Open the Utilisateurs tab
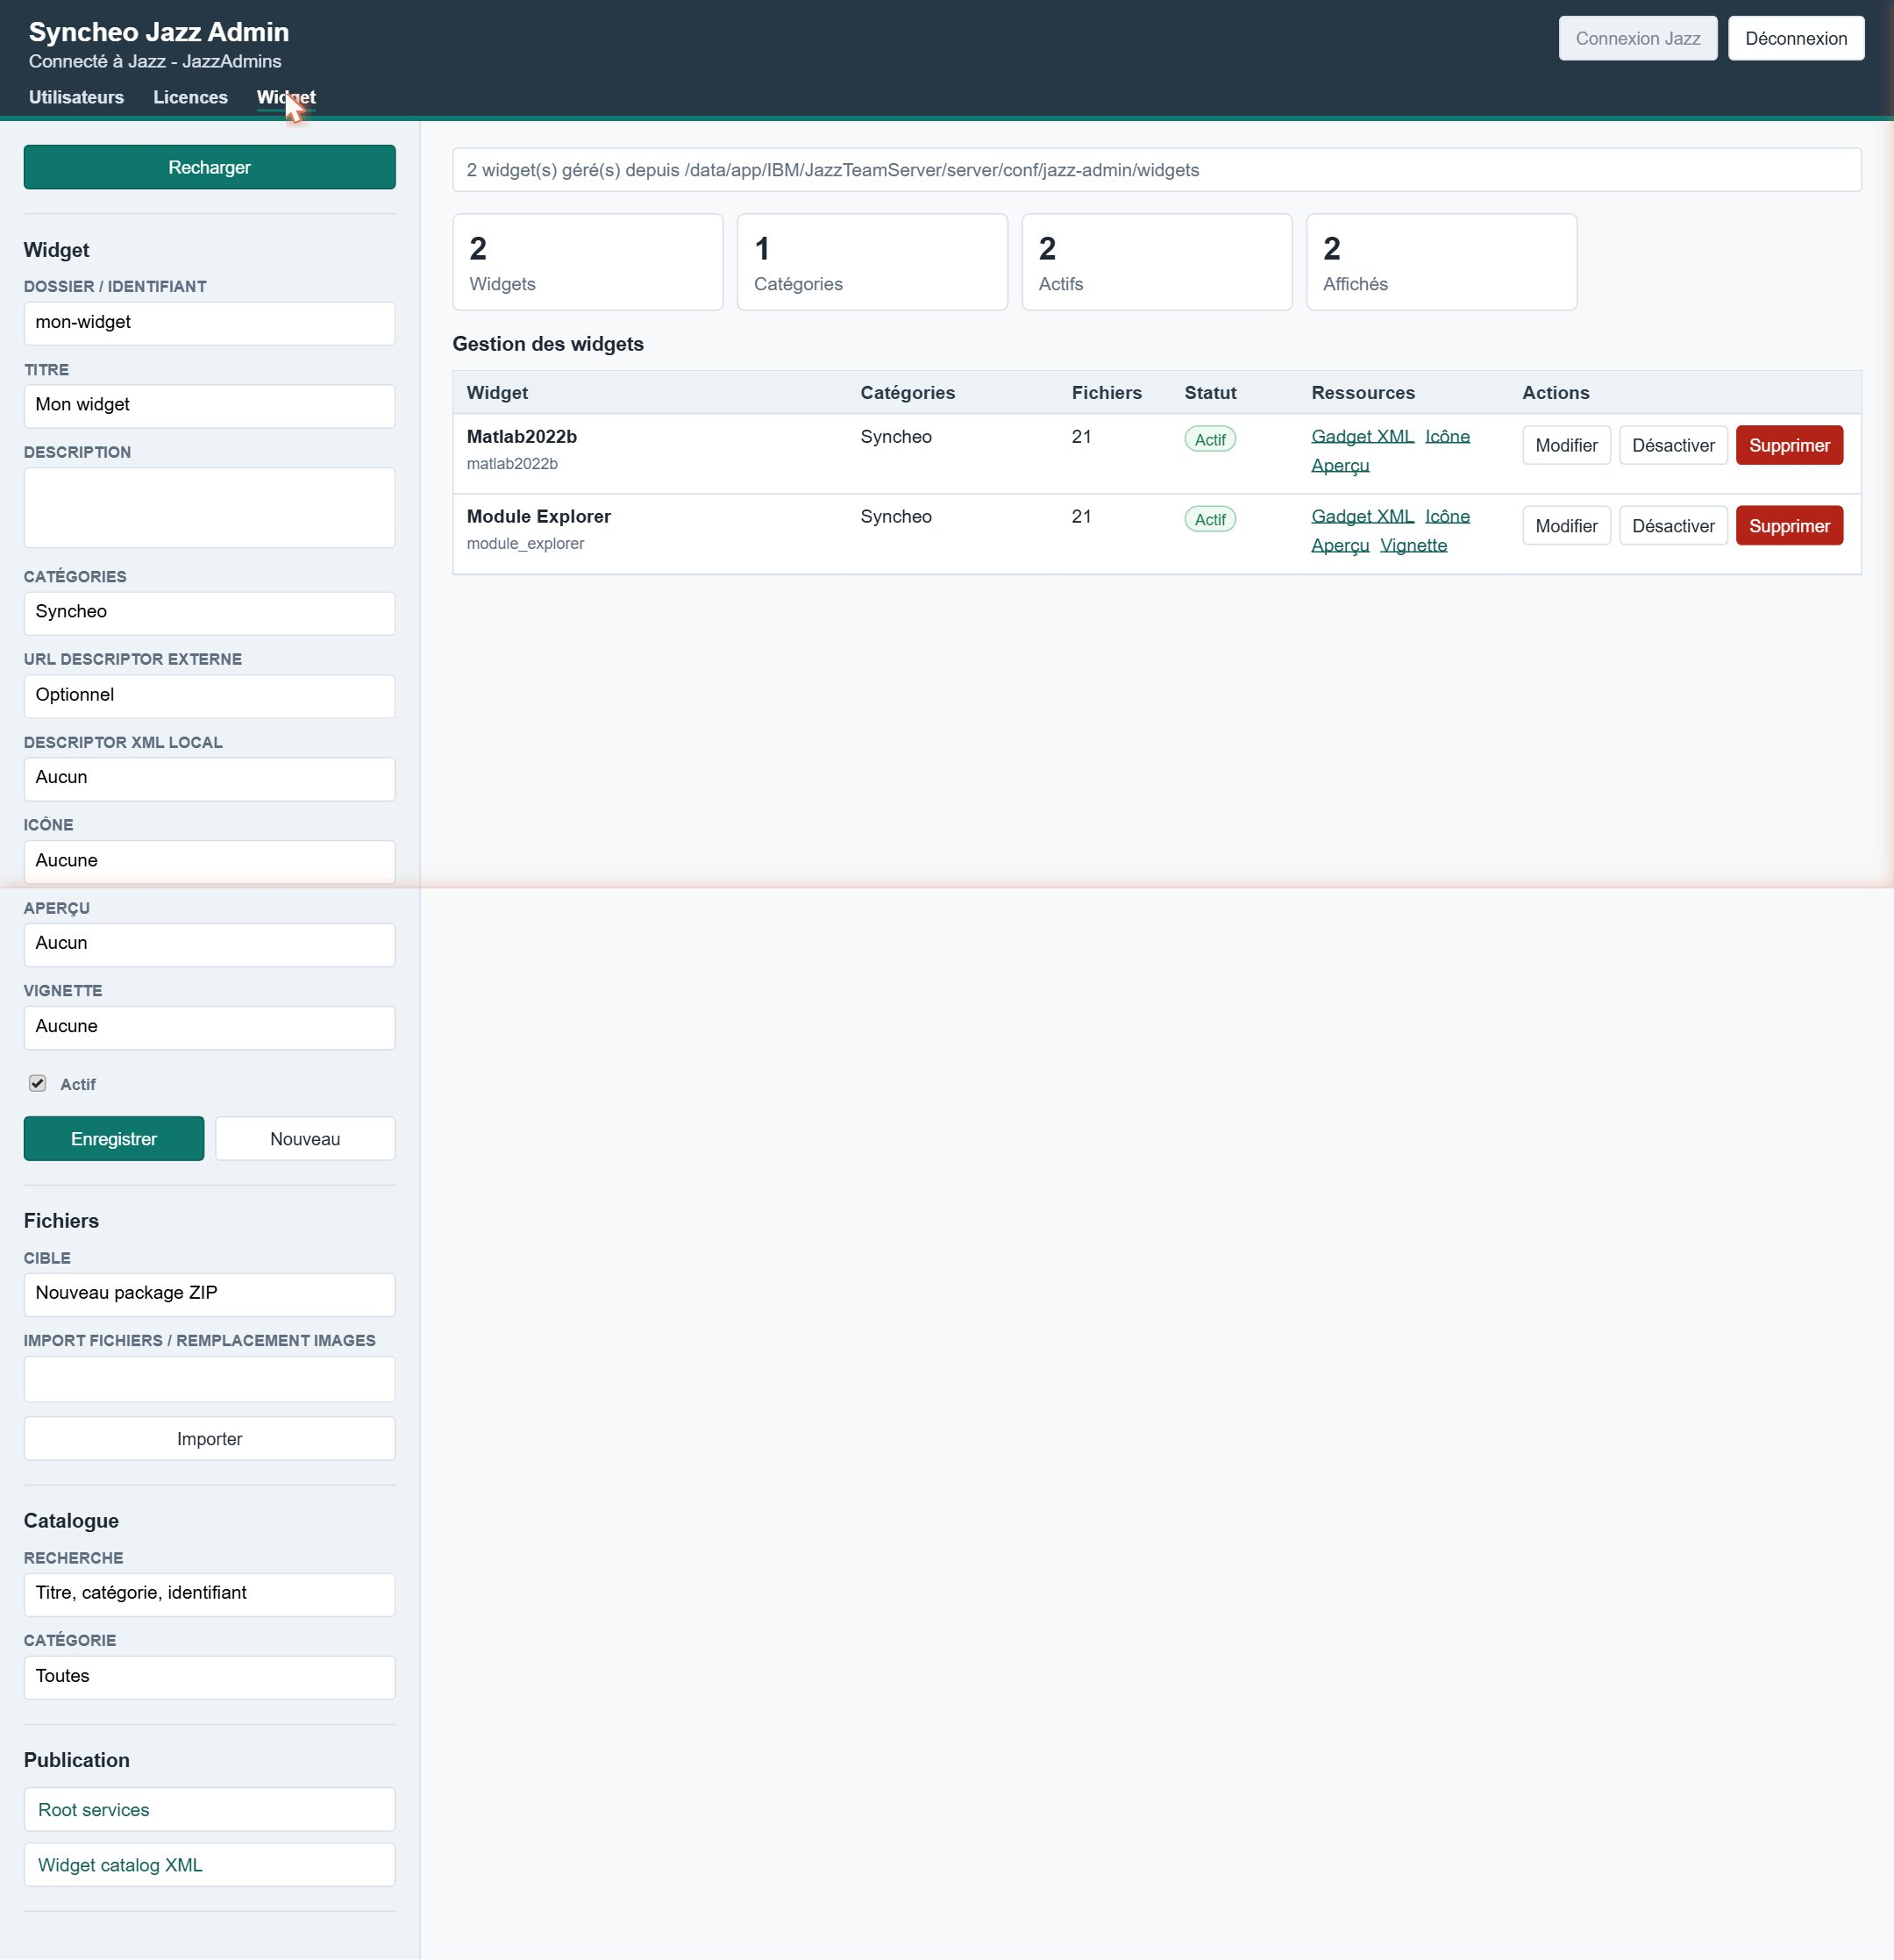 point(76,97)
